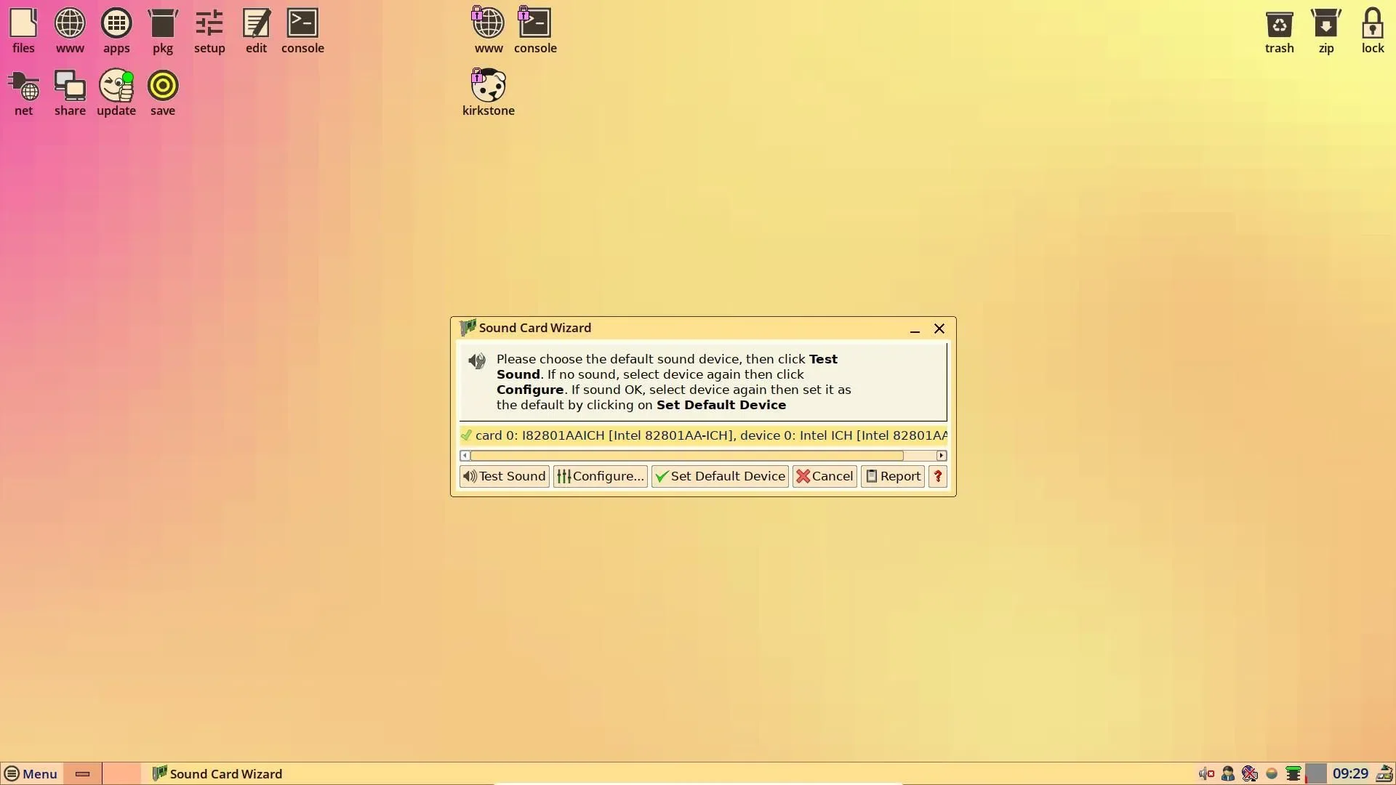
Task: Open the net connection icon
Action: click(23, 93)
